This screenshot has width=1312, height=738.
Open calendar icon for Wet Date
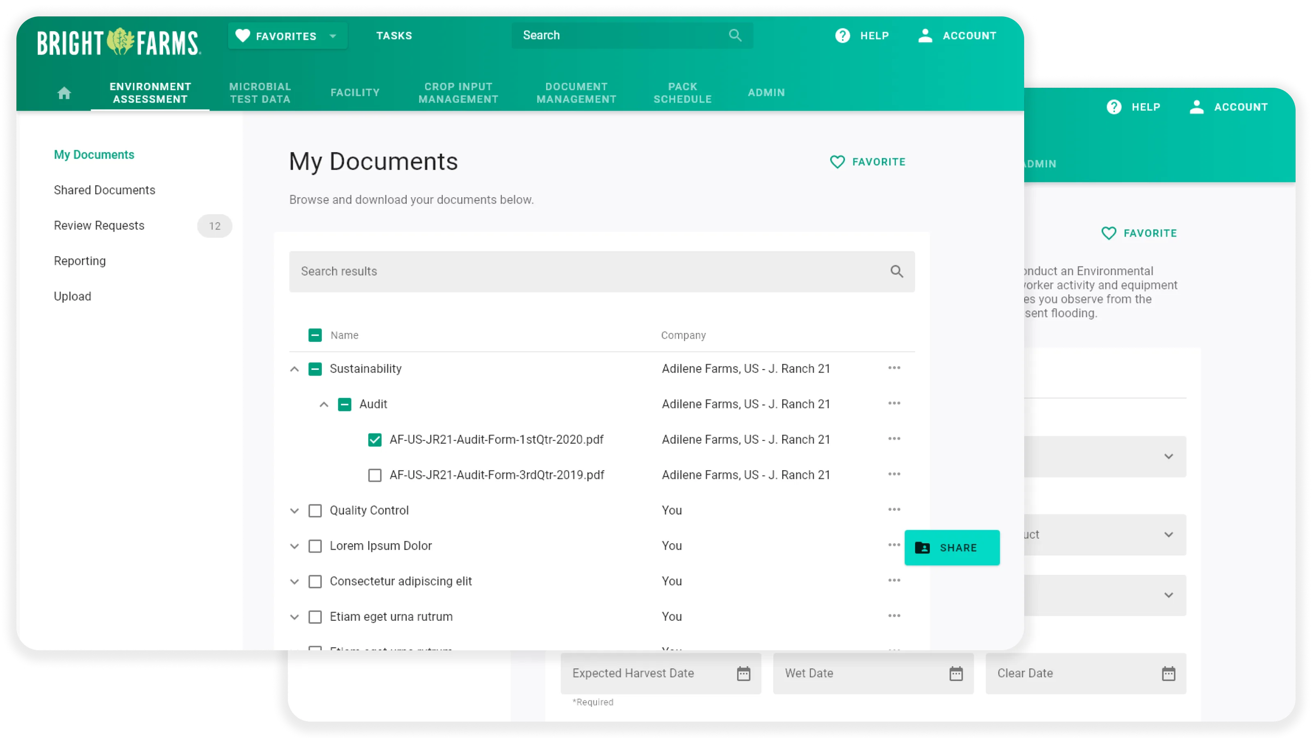[956, 673]
